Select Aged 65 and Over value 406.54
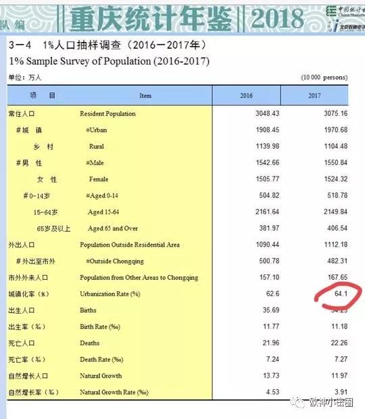Screen dimensions: 365x419 [x=337, y=228]
